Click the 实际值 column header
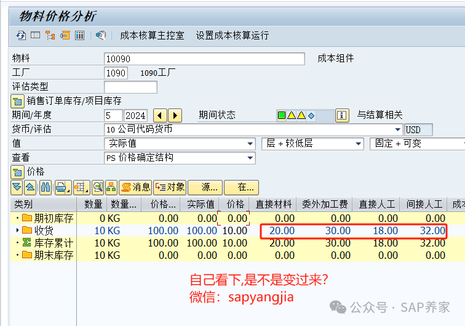This screenshot has width=465, height=326. coord(199,204)
